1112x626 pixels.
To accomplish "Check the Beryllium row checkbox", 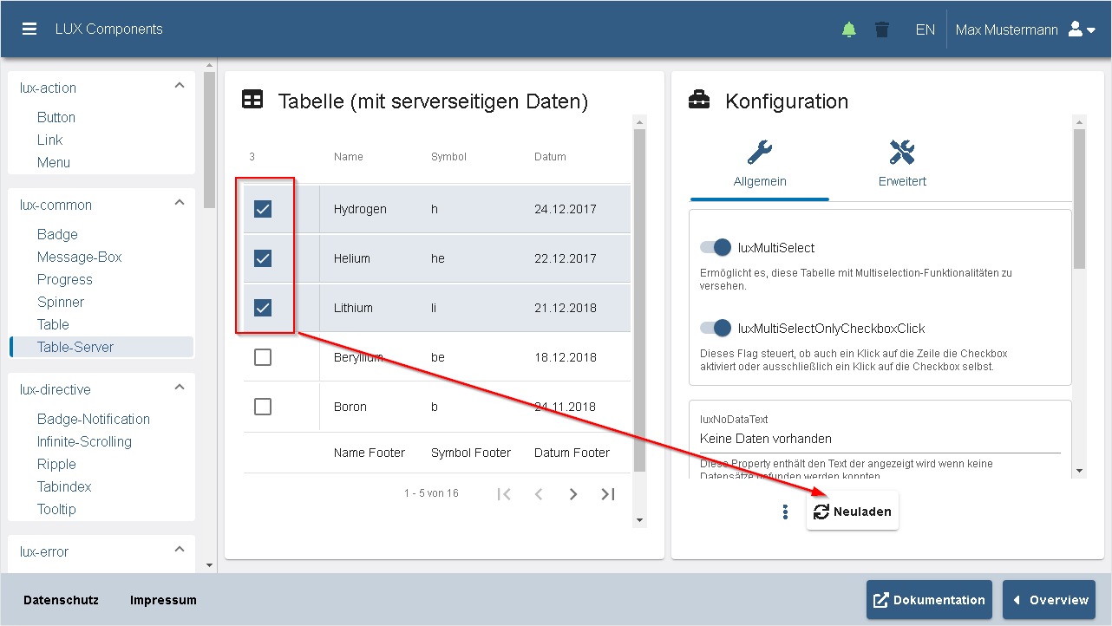I will [263, 356].
